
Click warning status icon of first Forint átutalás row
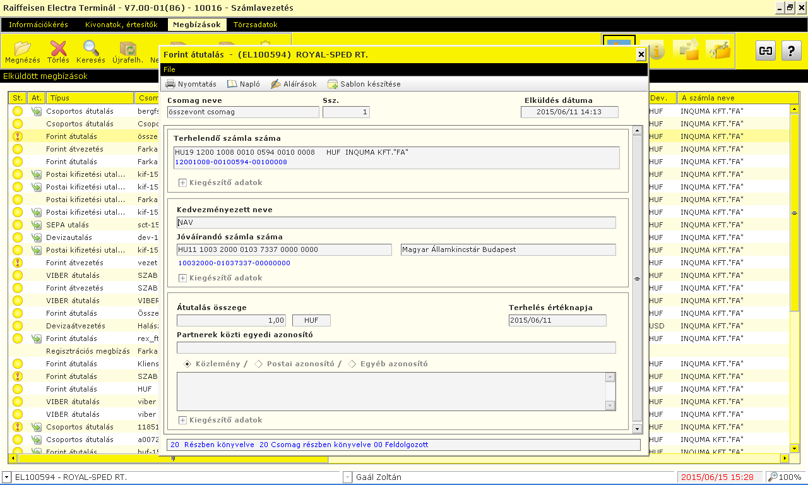click(x=18, y=136)
